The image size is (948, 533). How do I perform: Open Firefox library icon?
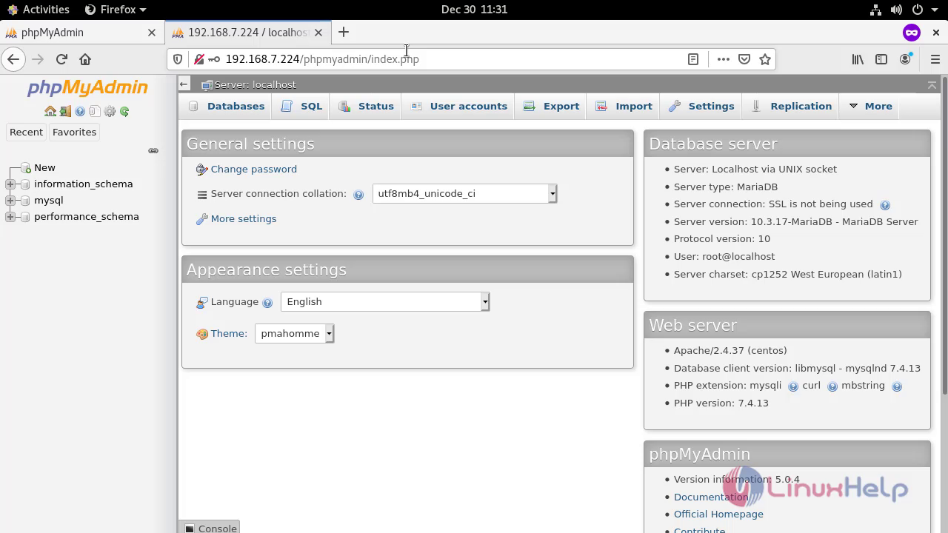pyautogui.click(x=858, y=59)
